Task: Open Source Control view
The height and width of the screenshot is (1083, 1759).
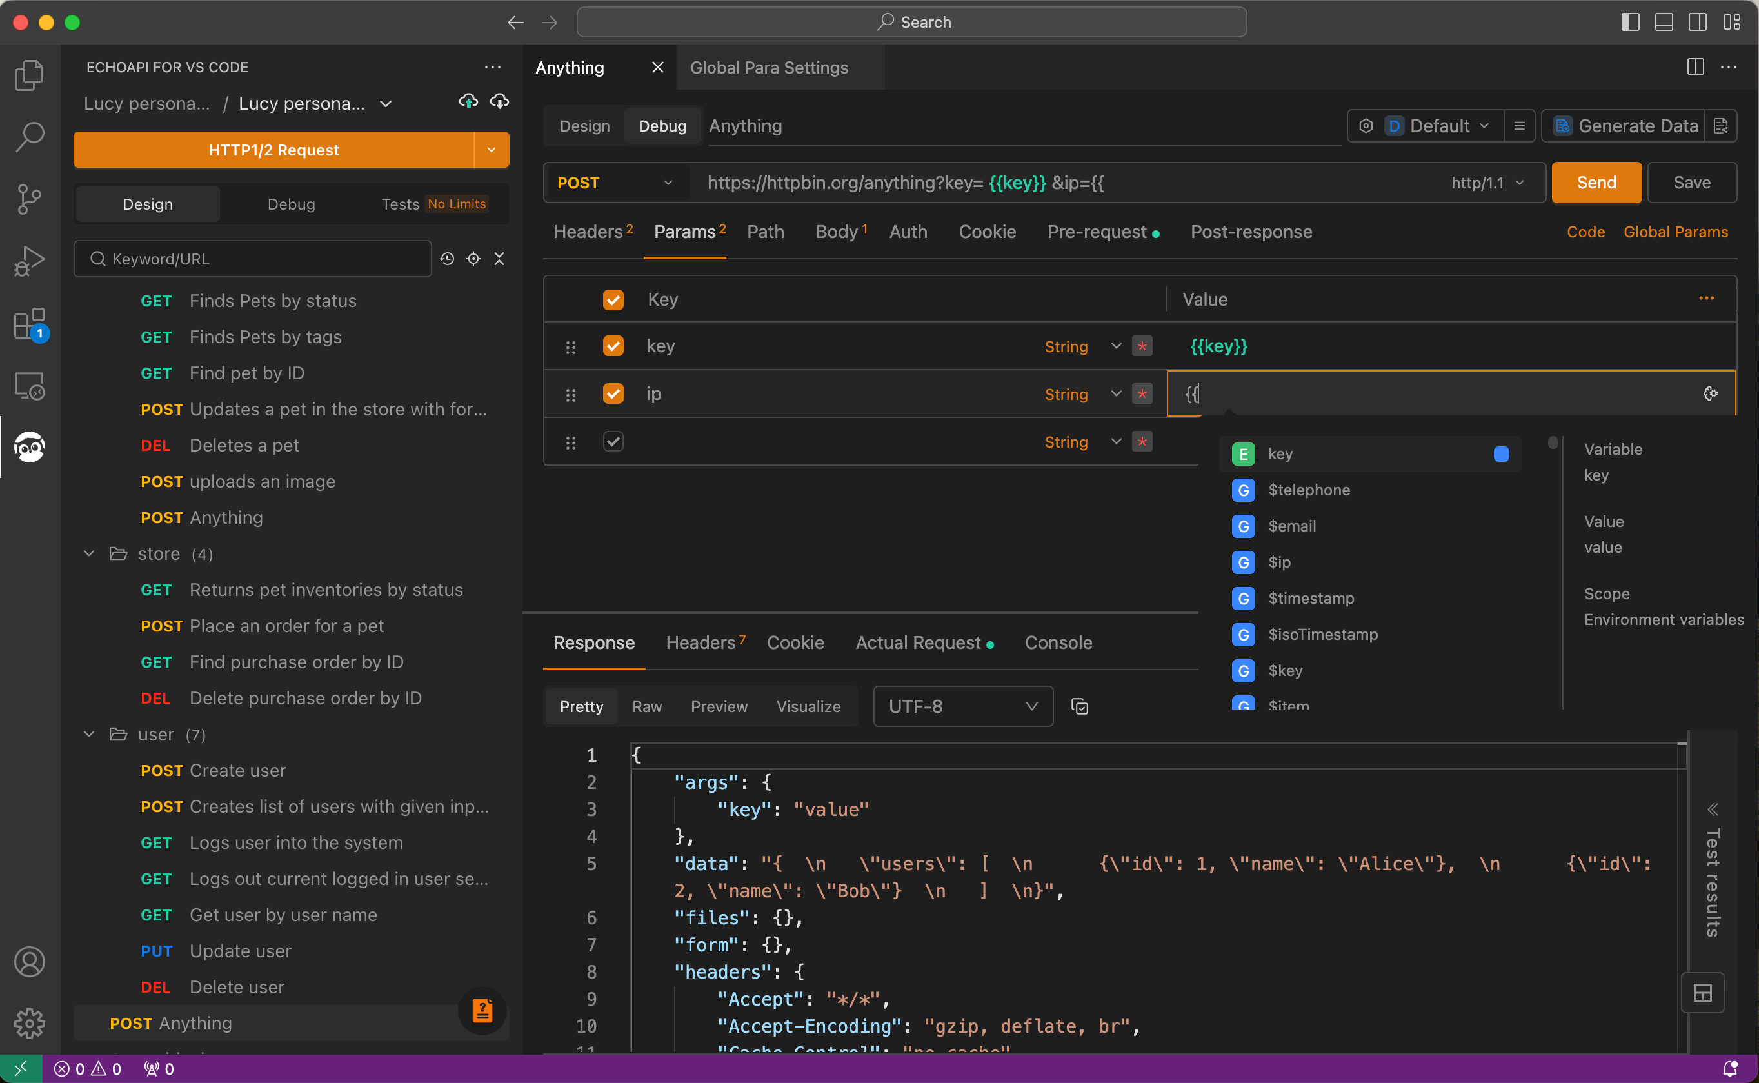Action: tap(30, 199)
